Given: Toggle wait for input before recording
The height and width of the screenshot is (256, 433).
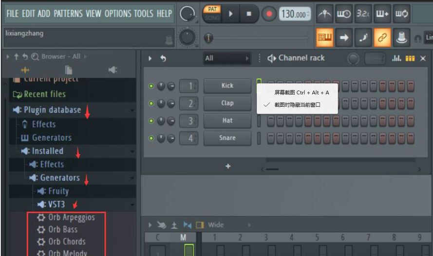Looking at the screenshot, I should [343, 14].
